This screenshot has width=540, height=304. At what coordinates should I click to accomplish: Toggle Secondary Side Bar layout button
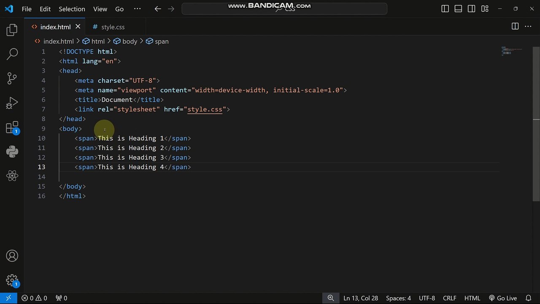(471, 9)
